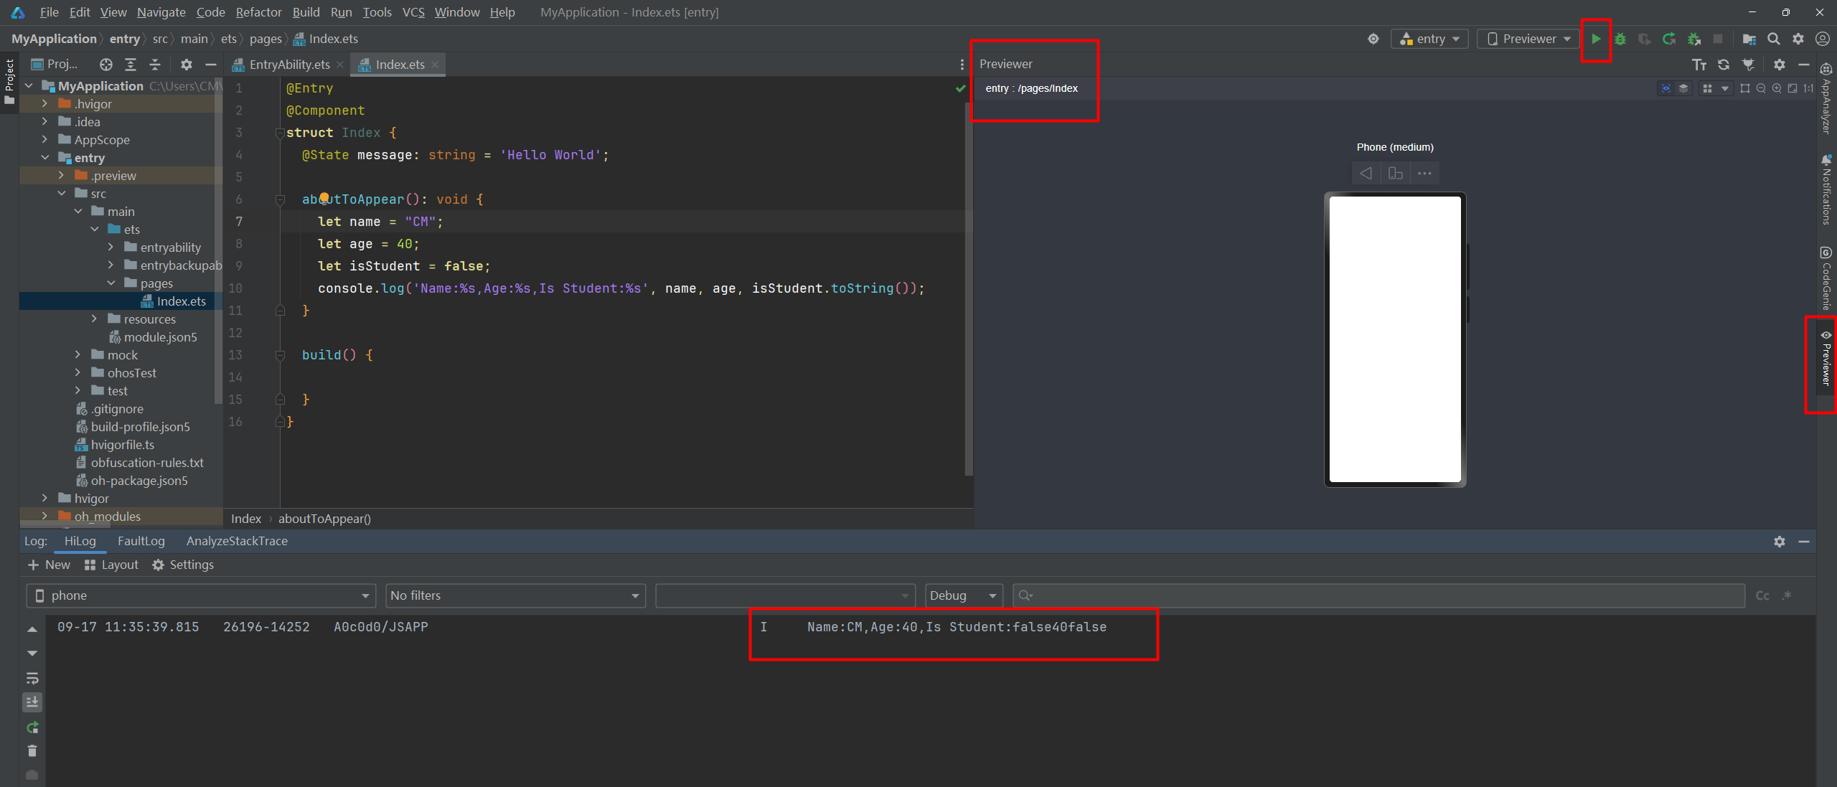The image size is (1837, 787).
Task: Toggle Previewer side tool window tab
Action: point(1826,359)
